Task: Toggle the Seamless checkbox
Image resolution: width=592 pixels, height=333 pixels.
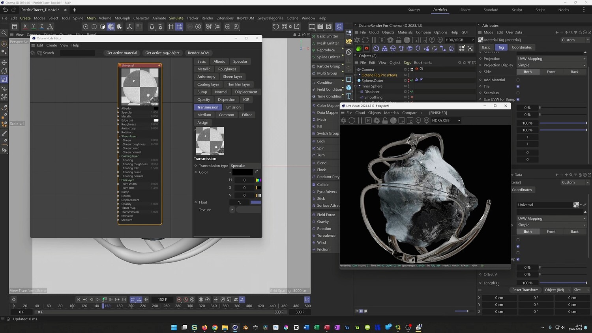Action: click(x=518, y=93)
